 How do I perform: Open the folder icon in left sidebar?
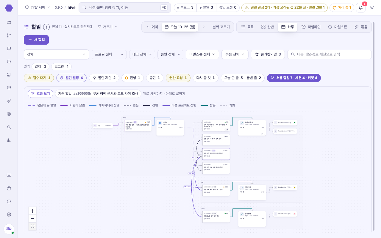(9, 22)
